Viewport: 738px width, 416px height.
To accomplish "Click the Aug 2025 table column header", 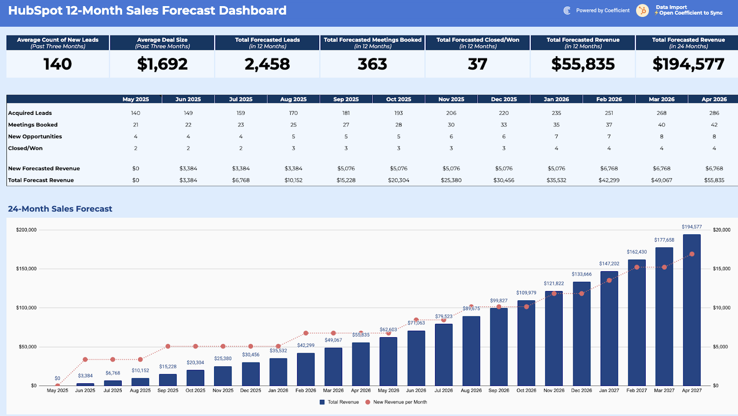I will pos(293,99).
